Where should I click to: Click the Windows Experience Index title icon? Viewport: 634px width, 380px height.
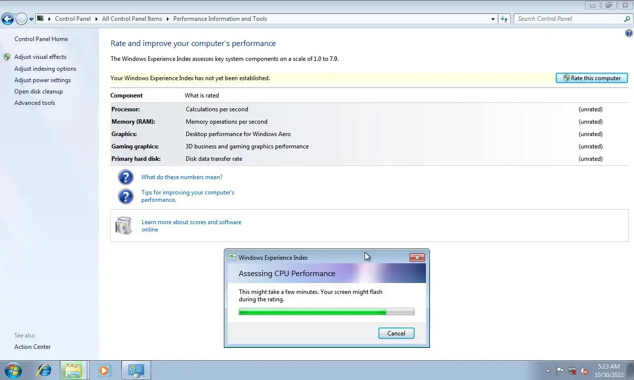tap(232, 257)
